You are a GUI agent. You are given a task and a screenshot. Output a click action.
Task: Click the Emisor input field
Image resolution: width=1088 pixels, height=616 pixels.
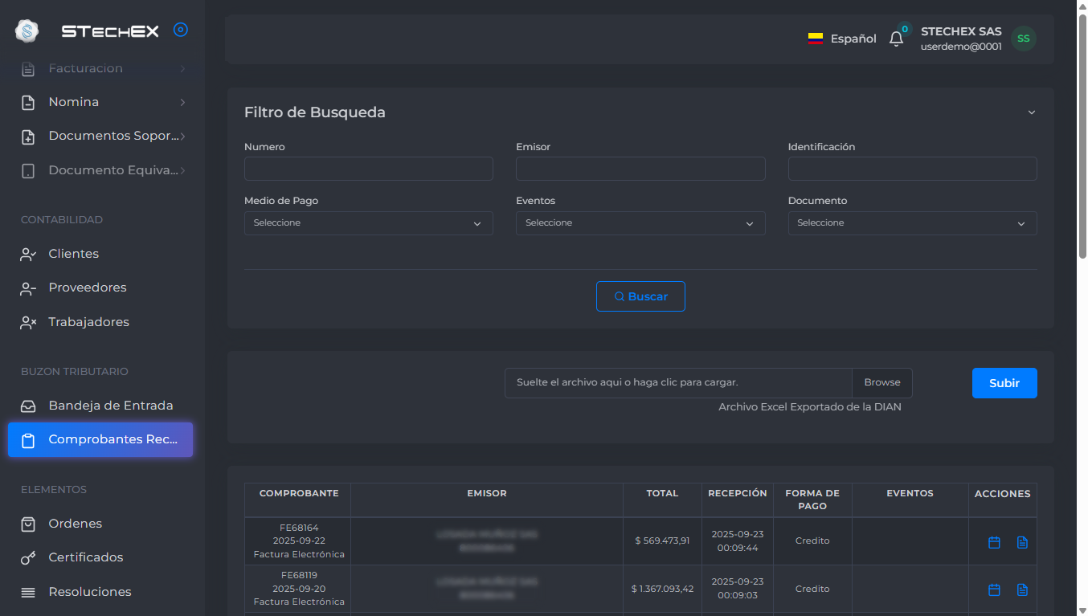tap(640, 169)
